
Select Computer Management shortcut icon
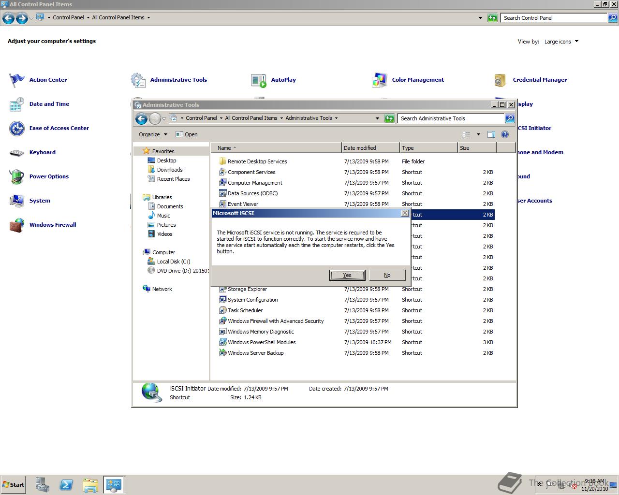click(x=222, y=183)
